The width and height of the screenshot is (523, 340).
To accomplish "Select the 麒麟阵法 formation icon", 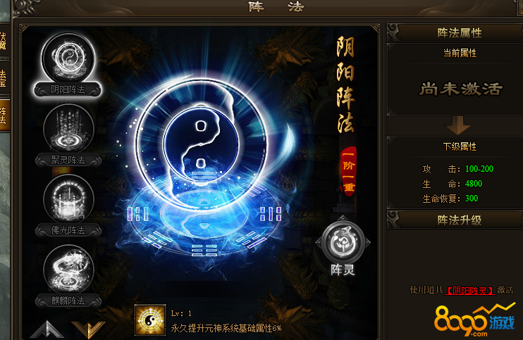I will pyautogui.click(x=68, y=270).
